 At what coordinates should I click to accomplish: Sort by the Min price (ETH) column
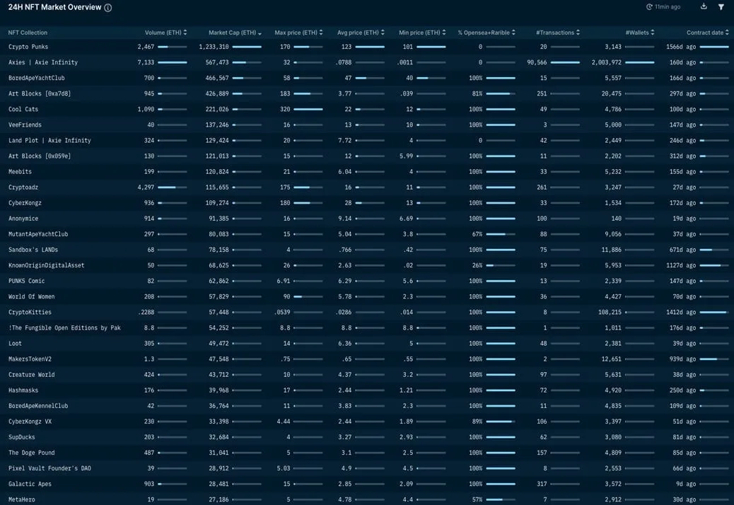(422, 33)
